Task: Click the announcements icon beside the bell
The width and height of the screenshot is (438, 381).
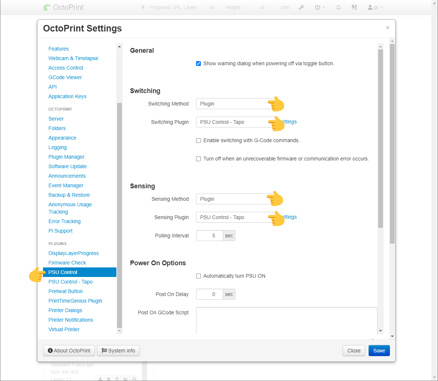Action: click(x=354, y=7)
